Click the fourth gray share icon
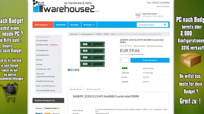The width and height of the screenshot is (204, 114). click(76, 70)
